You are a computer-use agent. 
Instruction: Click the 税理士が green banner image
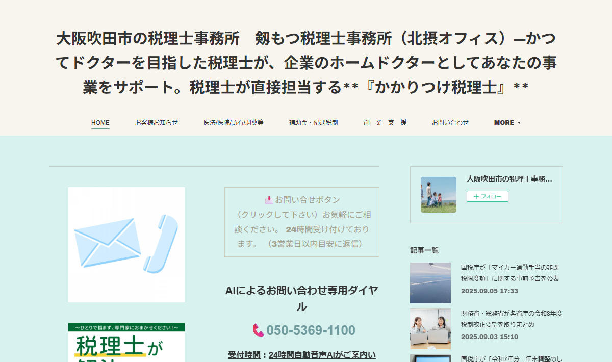coord(126,342)
